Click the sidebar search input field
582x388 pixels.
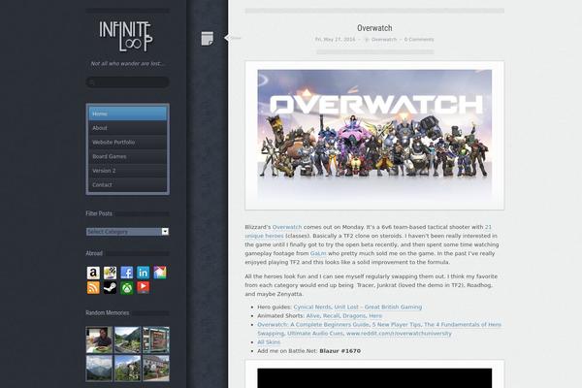(128, 82)
